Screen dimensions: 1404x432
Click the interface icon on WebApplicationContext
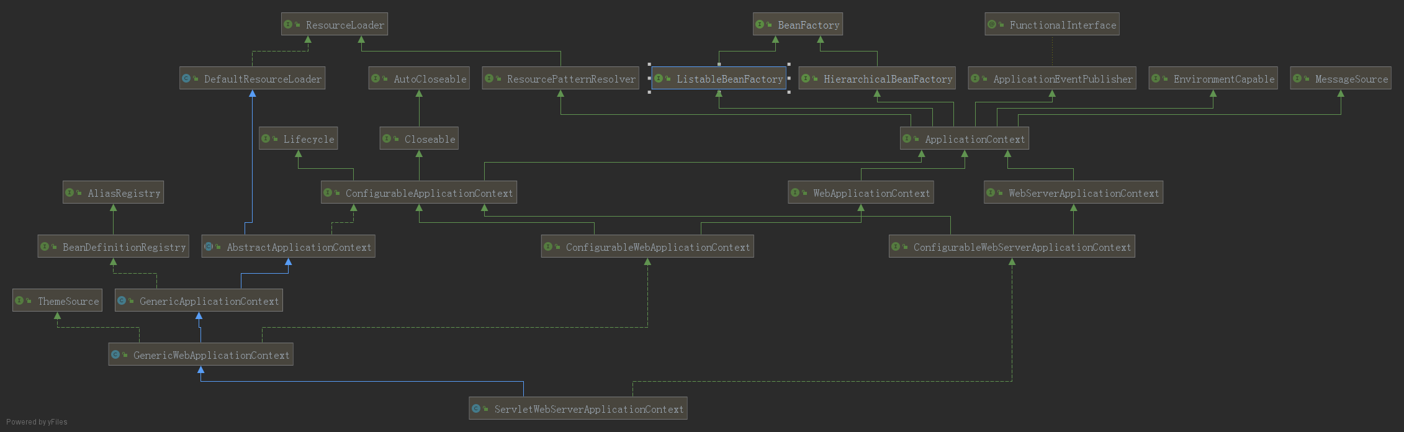click(x=795, y=192)
